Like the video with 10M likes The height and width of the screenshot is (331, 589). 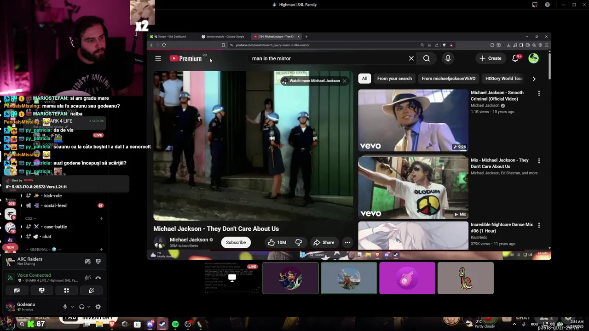(x=277, y=242)
